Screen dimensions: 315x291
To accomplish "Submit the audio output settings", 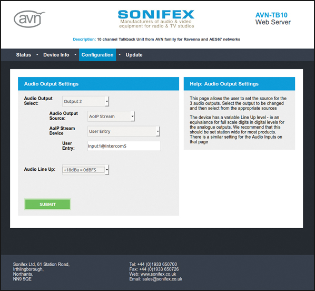I will pyautogui.click(x=47, y=205).
